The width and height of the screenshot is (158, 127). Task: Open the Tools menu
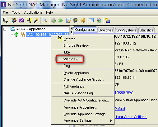pos(16,12)
